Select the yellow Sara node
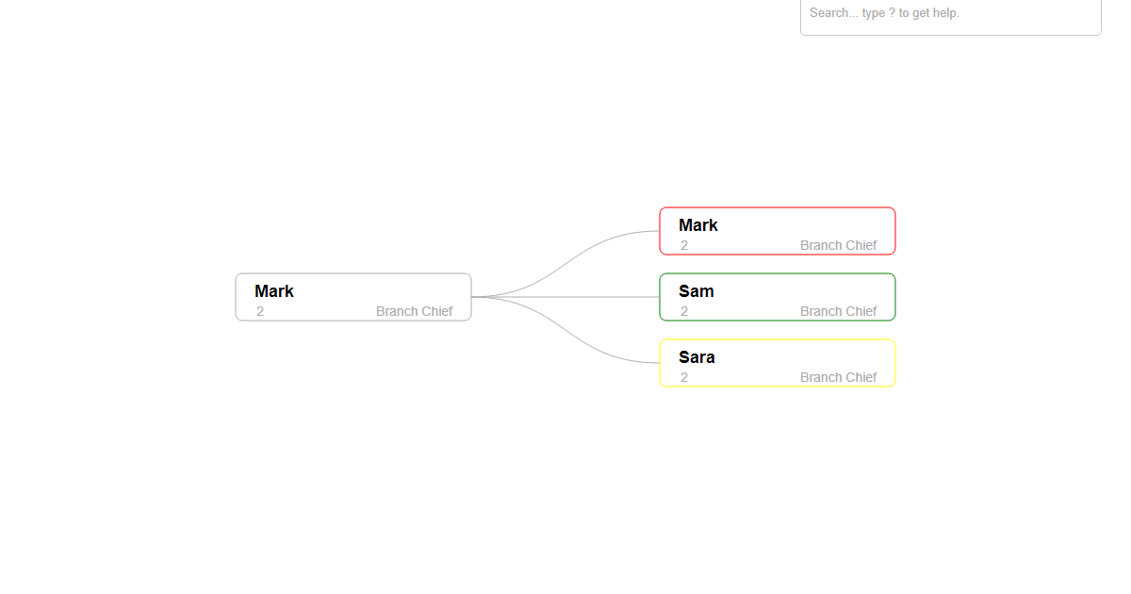 [777, 363]
